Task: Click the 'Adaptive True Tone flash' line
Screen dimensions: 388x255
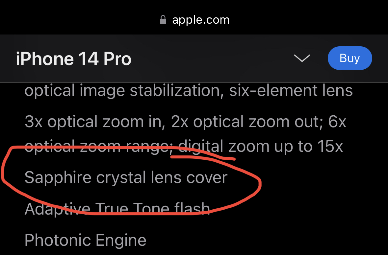Action: 117,209
